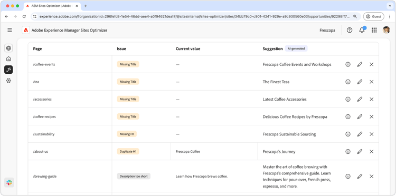Open the user profile avatar
The image size is (396, 196).
pyautogui.click(x=386, y=30)
